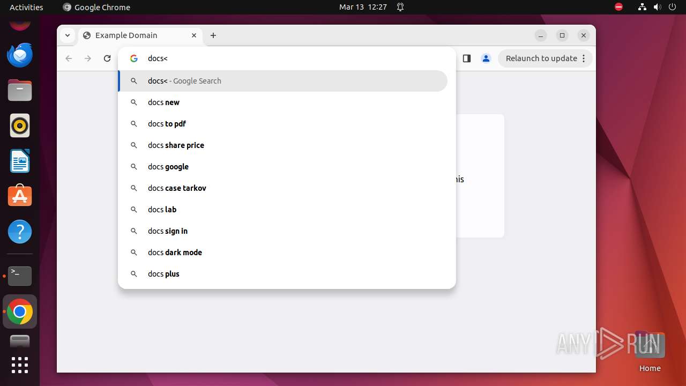Maximize the Chrome window
The width and height of the screenshot is (686, 386).
562,35
